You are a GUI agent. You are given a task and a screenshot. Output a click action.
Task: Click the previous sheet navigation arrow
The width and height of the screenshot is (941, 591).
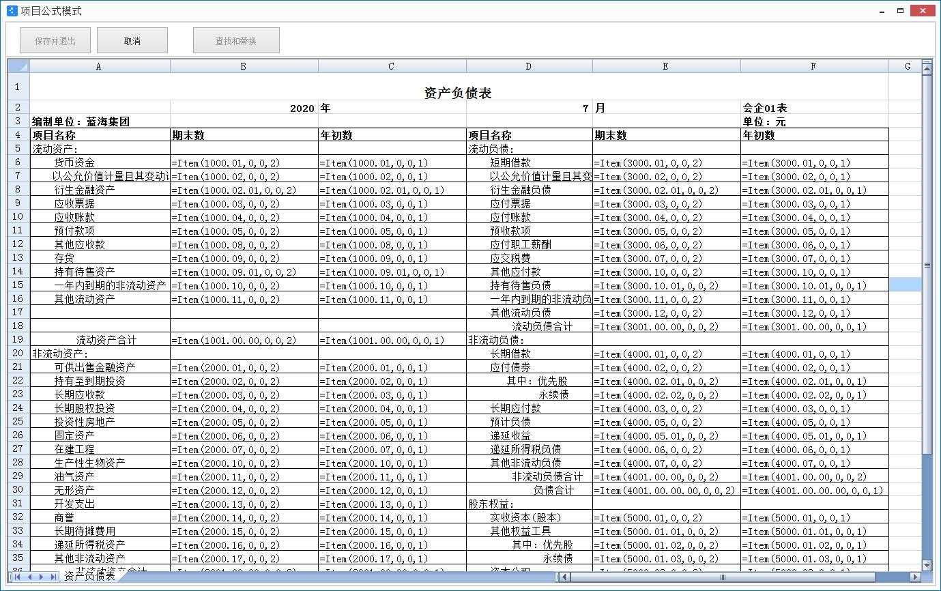pyautogui.click(x=29, y=577)
